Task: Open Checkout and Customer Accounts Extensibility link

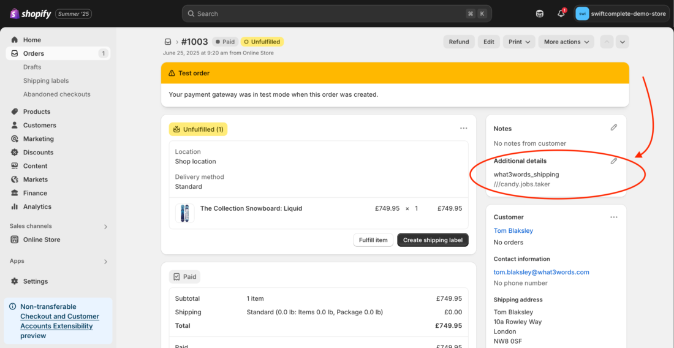Action: (60, 322)
